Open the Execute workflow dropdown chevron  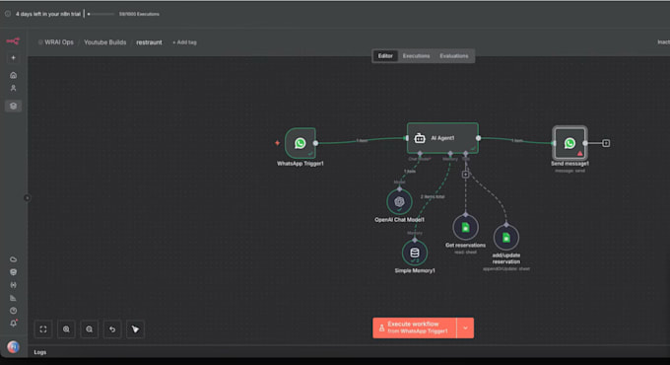pos(465,328)
